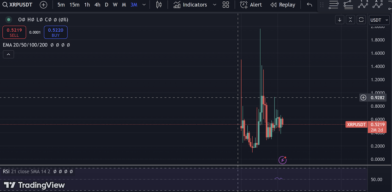Click the down arrow chart button
The image size is (392, 192).
(340, 20)
